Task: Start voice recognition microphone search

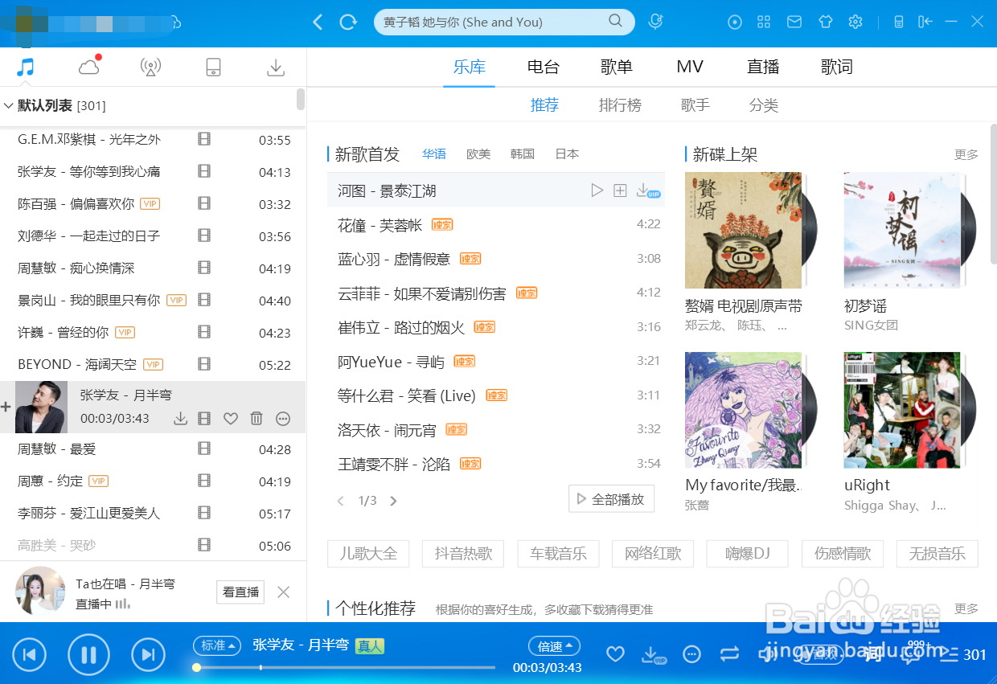Action: (656, 22)
